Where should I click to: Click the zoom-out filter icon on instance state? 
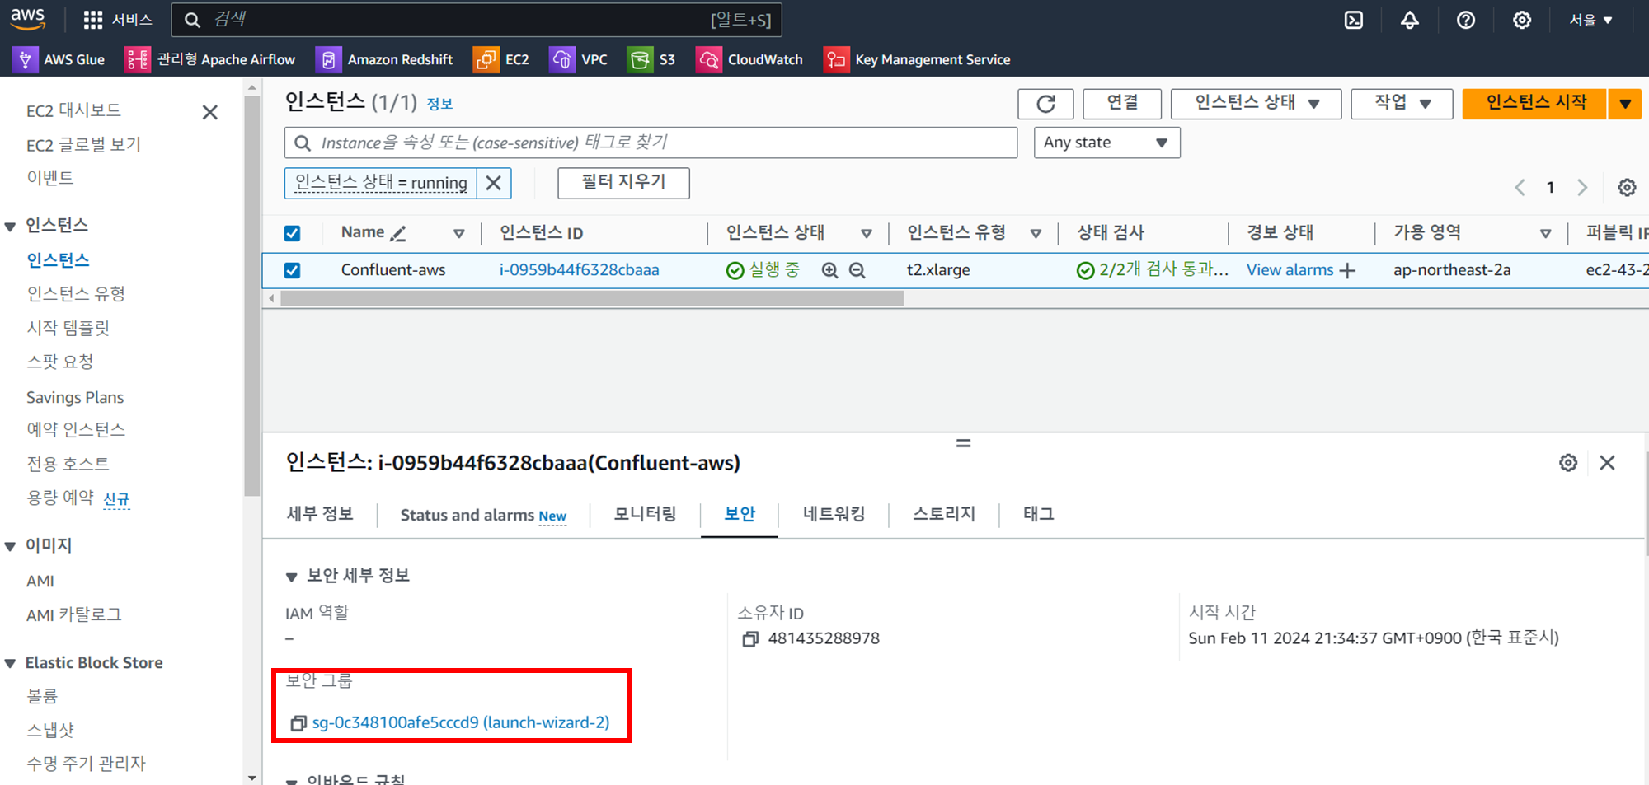(x=857, y=270)
